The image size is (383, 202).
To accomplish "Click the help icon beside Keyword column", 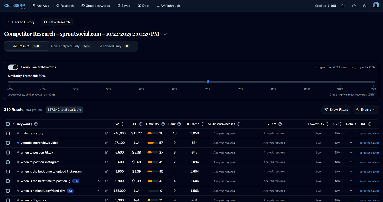I will click(36, 124).
